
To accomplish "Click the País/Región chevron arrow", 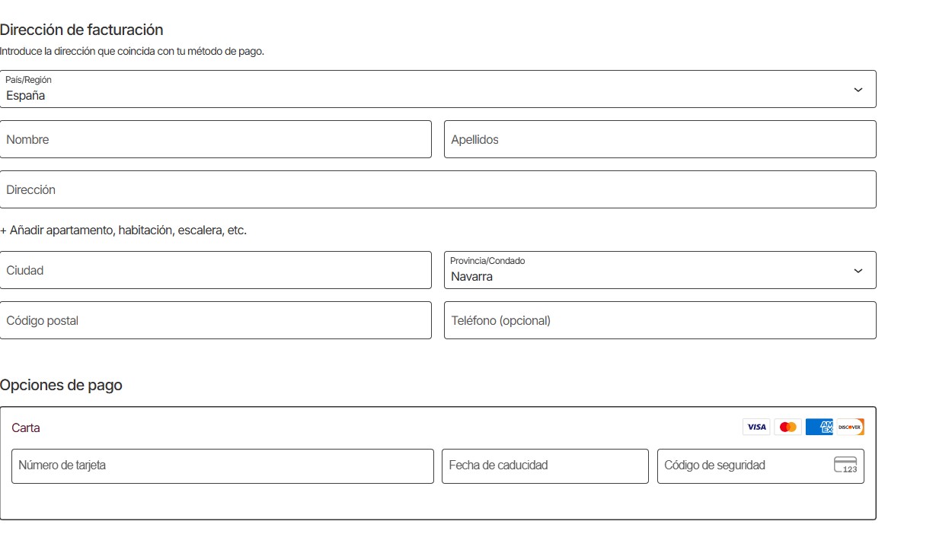I will pyautogui.click(x=858, y=90).
